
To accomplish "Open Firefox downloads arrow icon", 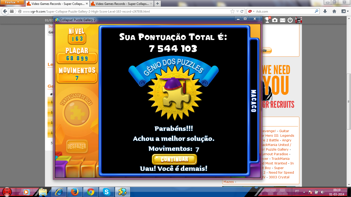I will (x=325, y=11).
